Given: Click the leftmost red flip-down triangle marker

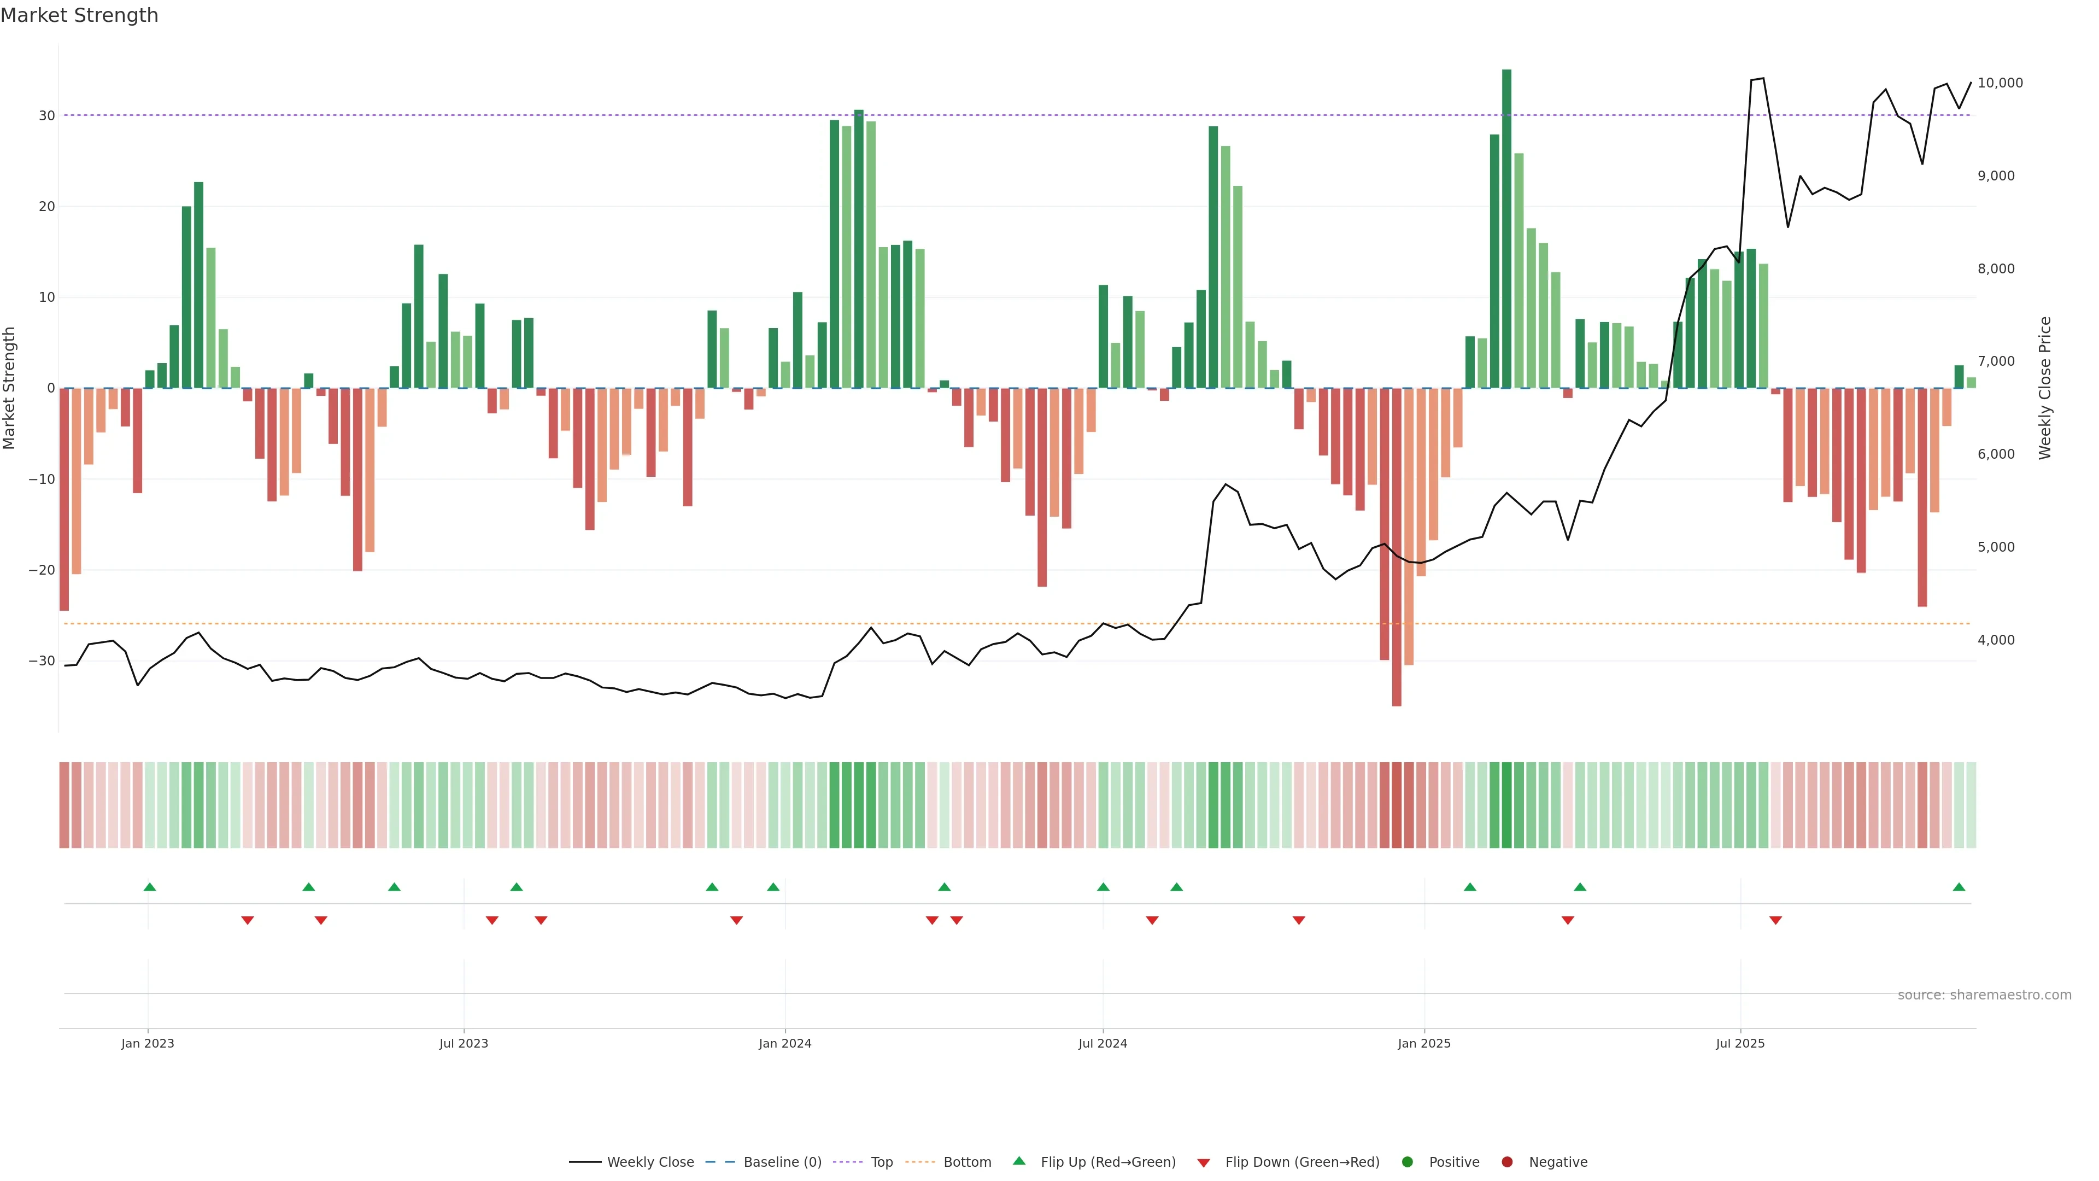Looking at the screenshot, I should (248, 920).
